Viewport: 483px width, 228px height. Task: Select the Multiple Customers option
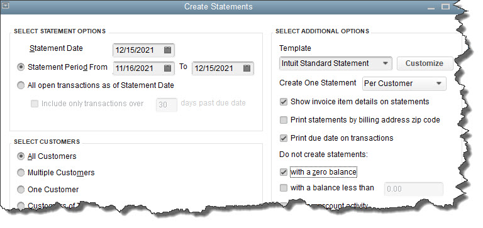tap(21, 173)
